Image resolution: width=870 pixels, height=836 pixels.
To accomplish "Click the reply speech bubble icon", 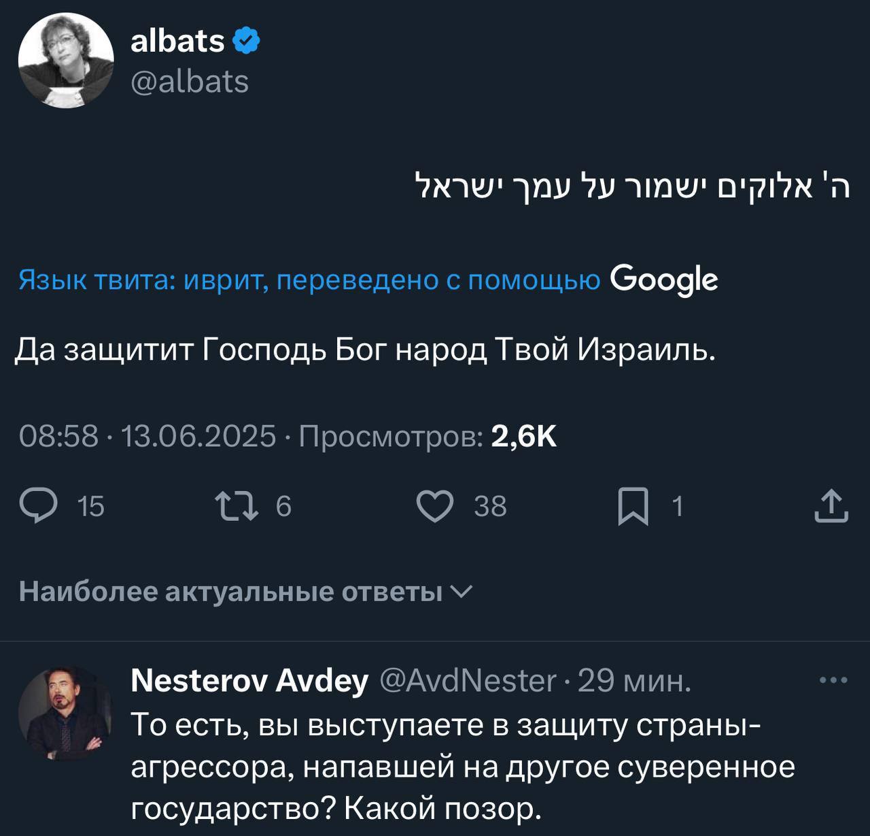I will (38, 507).
